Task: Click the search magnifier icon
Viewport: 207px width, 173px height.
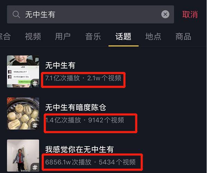Action: (16, 15)
